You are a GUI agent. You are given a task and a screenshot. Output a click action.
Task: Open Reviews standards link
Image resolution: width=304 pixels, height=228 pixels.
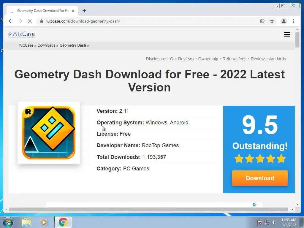(x=268, y=59)
